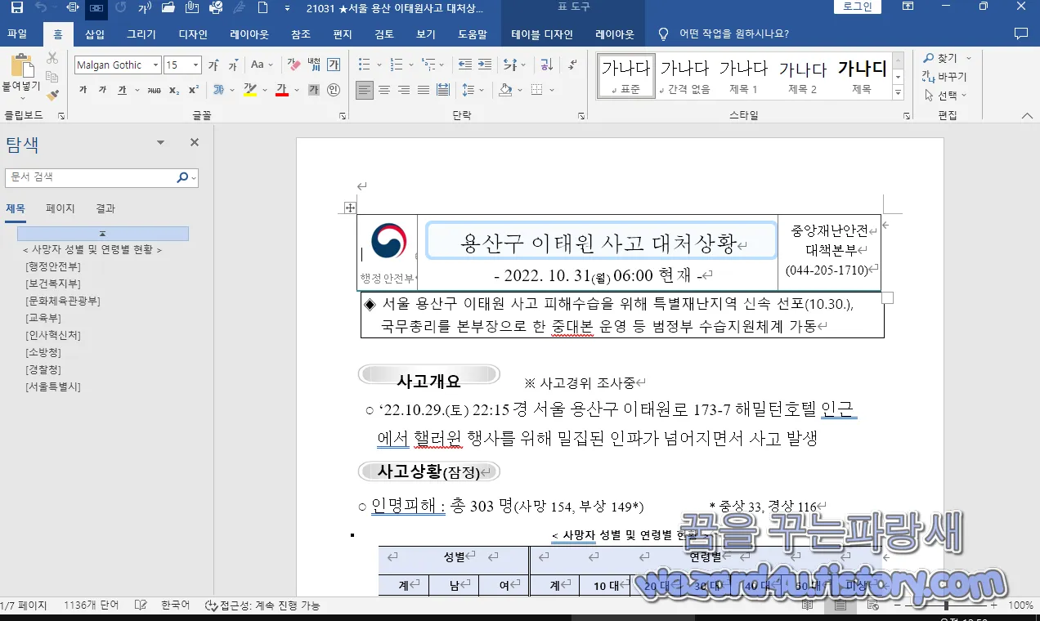The image size is (1040, 621).
Task: Click the table move handle
Action: pyautogui.click(x=350, y=208)
